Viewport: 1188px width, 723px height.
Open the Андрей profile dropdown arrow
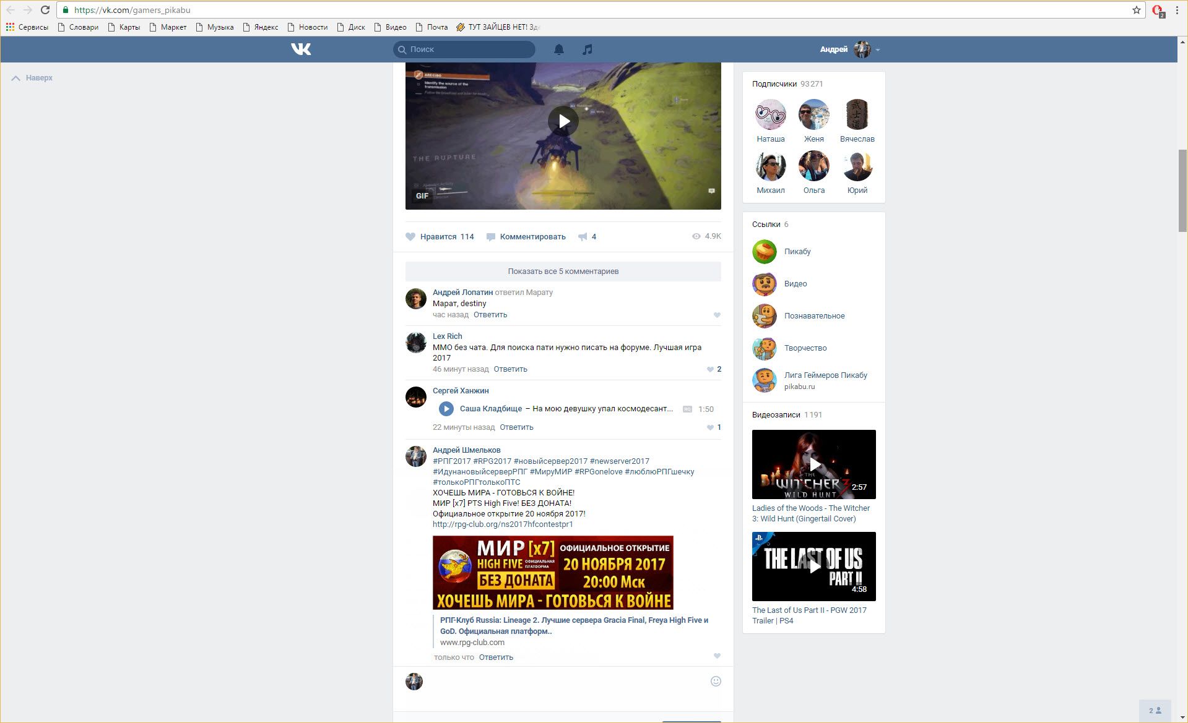pos(878,49)
